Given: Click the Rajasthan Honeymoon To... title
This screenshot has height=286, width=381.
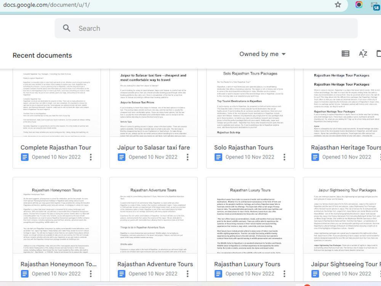Looking at the screenshot, I should (x=59, y=264).
